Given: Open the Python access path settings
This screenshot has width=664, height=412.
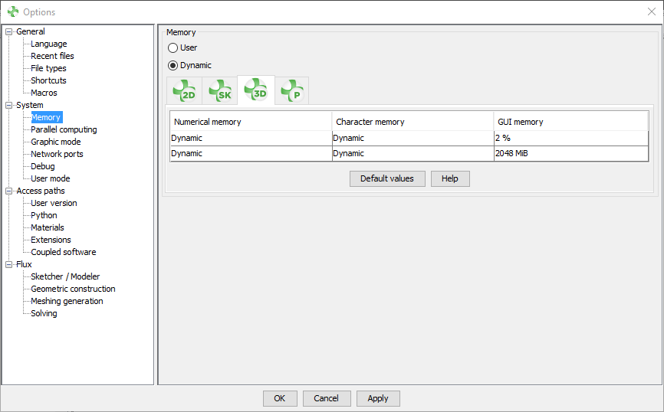Looking at the screenshot, I should coord(44,215).
